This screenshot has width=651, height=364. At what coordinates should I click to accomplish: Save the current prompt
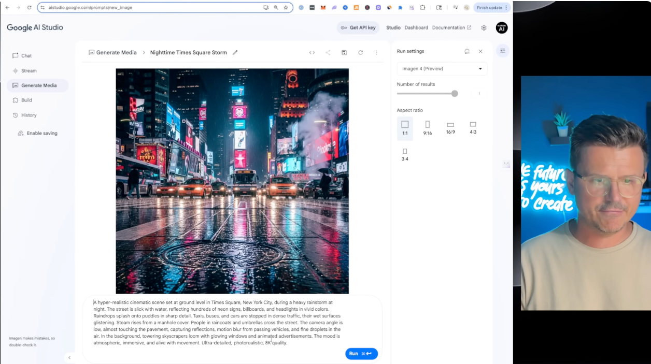click(344, 52)
